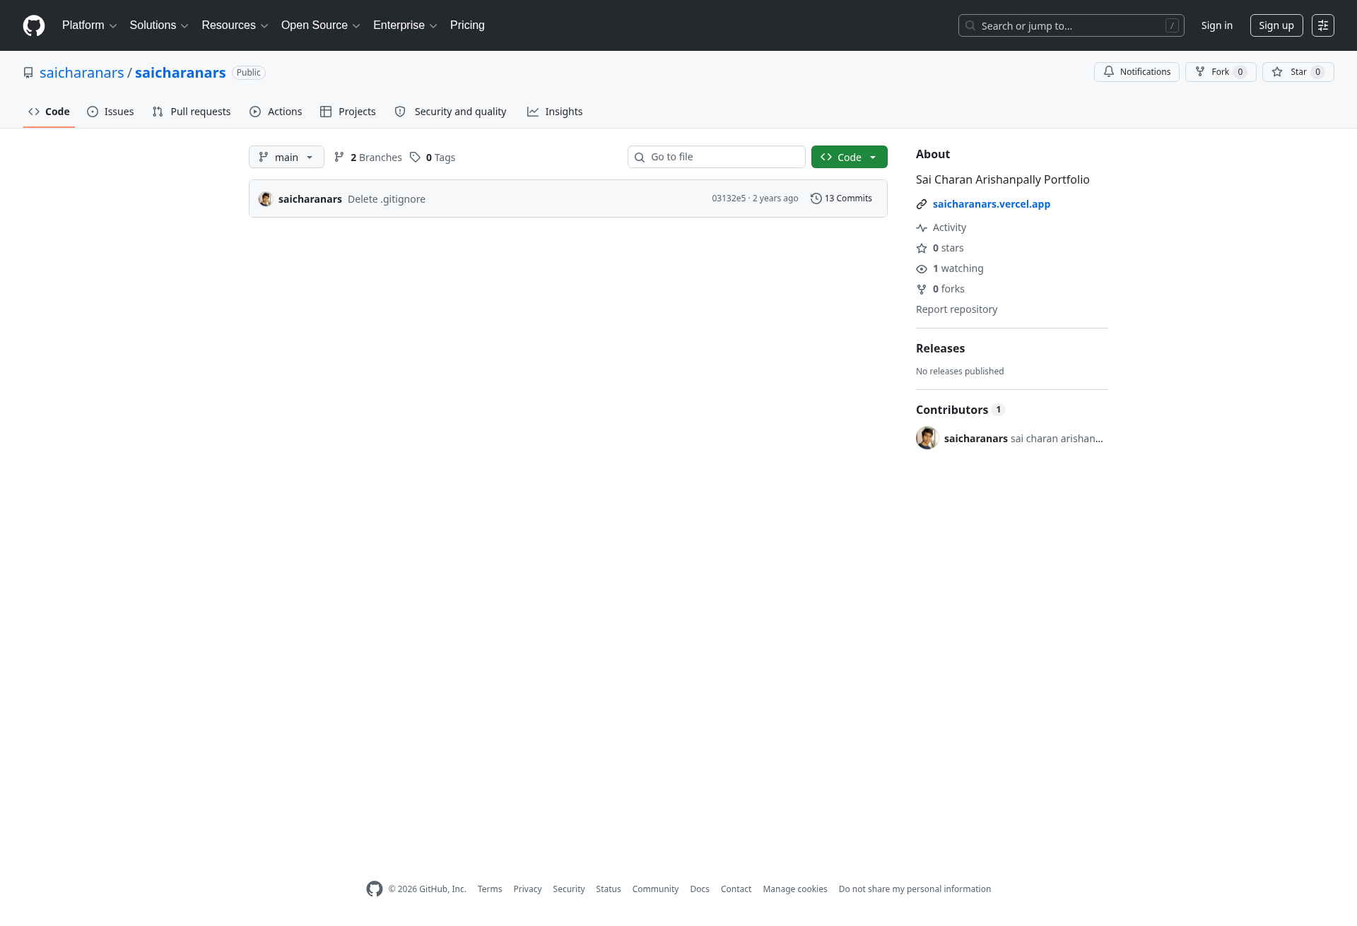The image size is (1357, 926).
Task: Switch to the Issues tab
Action: click(110, 112)
